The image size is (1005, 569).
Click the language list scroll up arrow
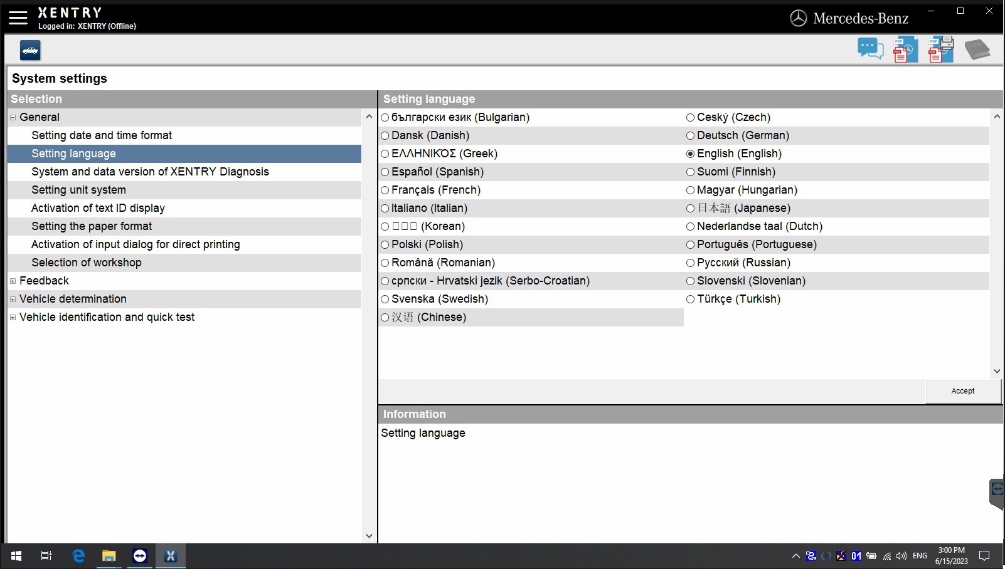pos(997,117)
